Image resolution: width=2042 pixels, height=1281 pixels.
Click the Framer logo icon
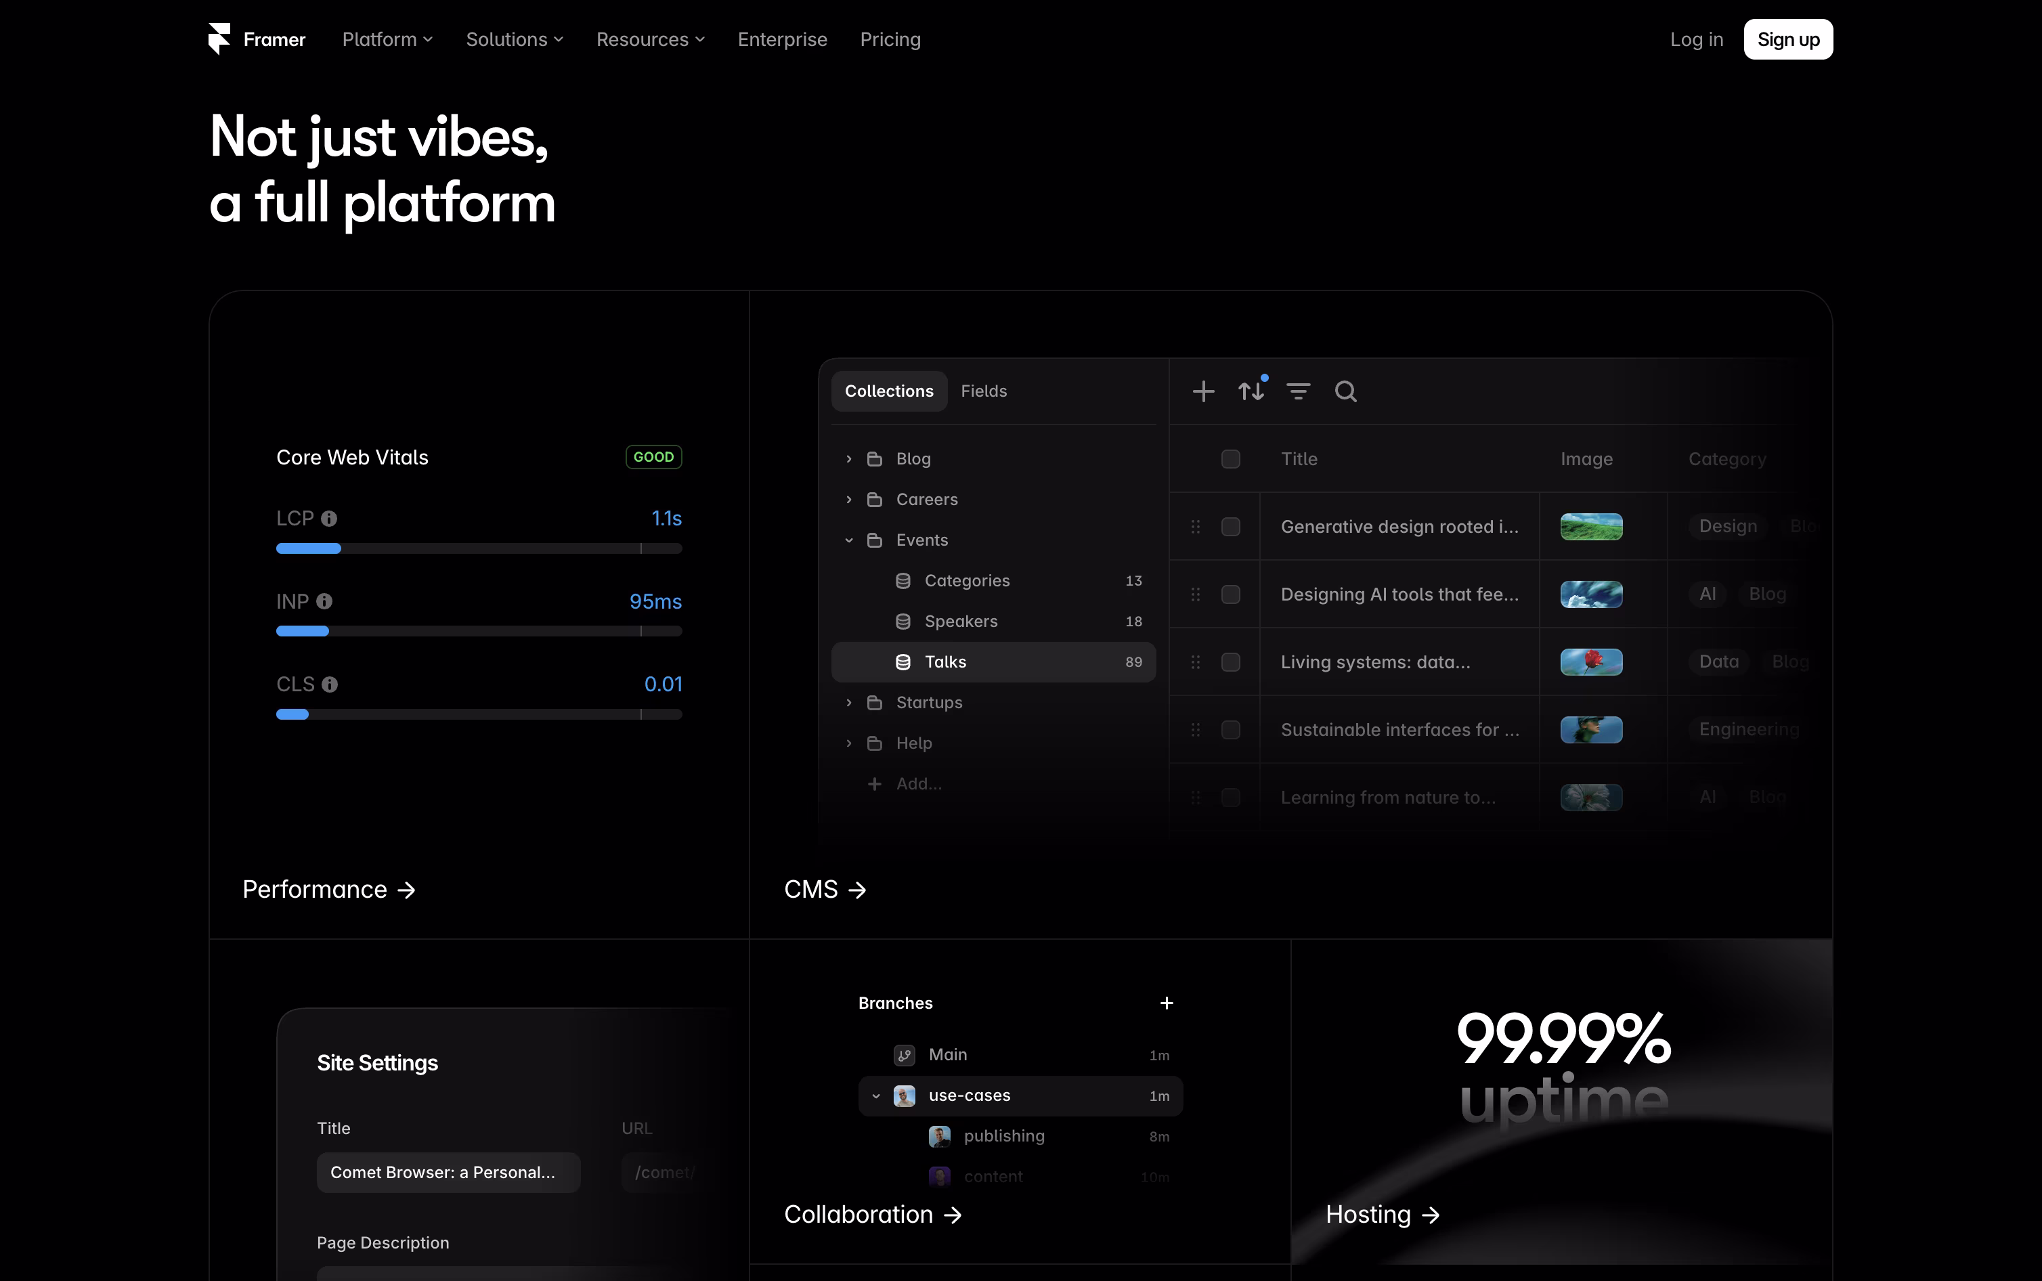coord(219,39)
